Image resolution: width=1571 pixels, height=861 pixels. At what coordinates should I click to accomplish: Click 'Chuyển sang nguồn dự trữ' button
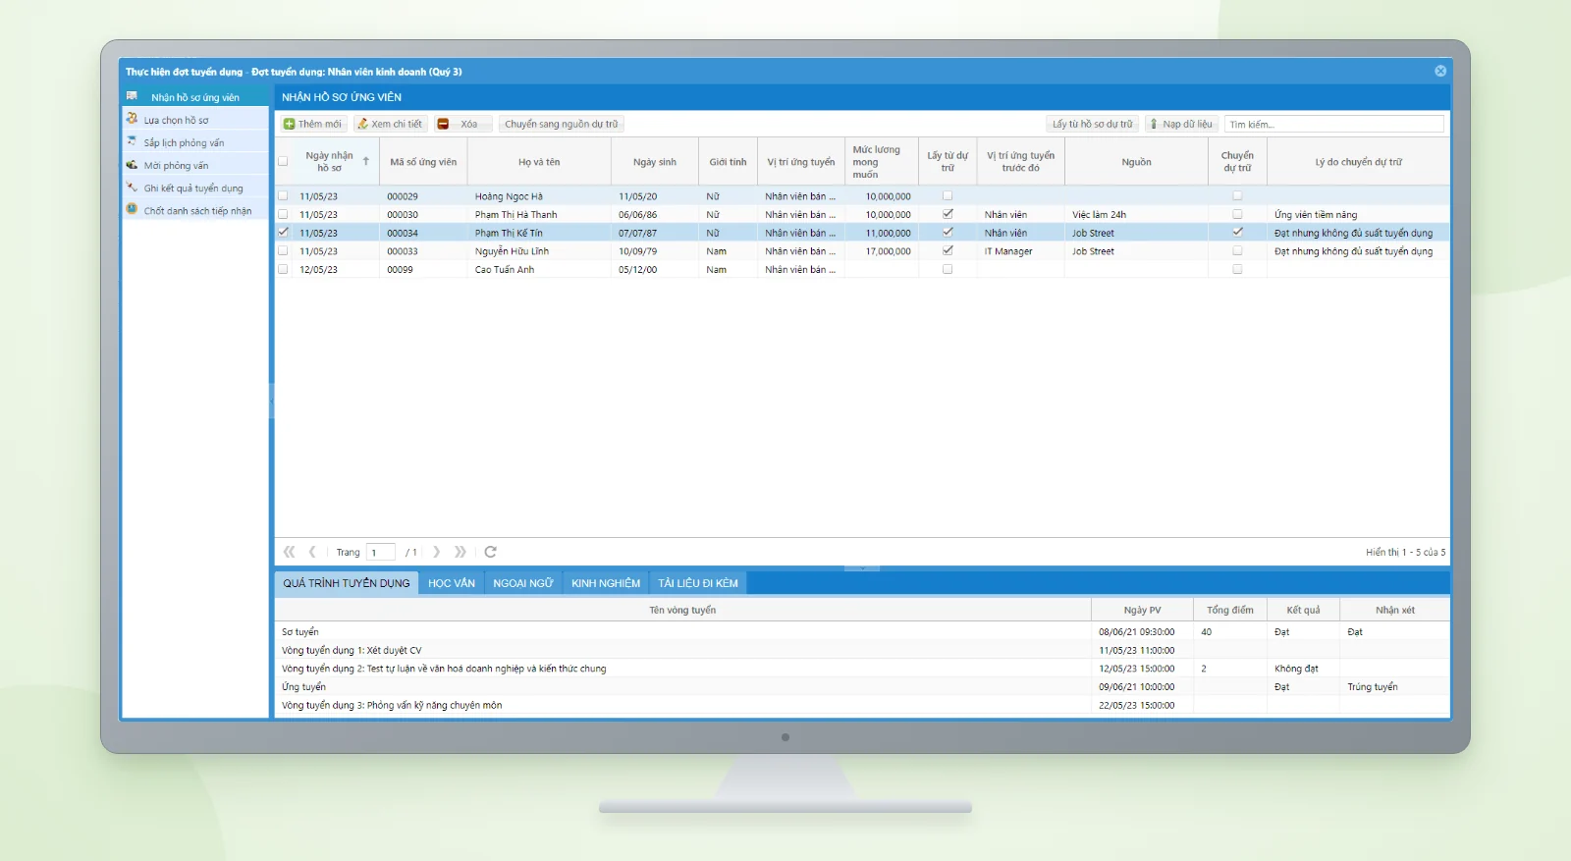coord(562,124)
